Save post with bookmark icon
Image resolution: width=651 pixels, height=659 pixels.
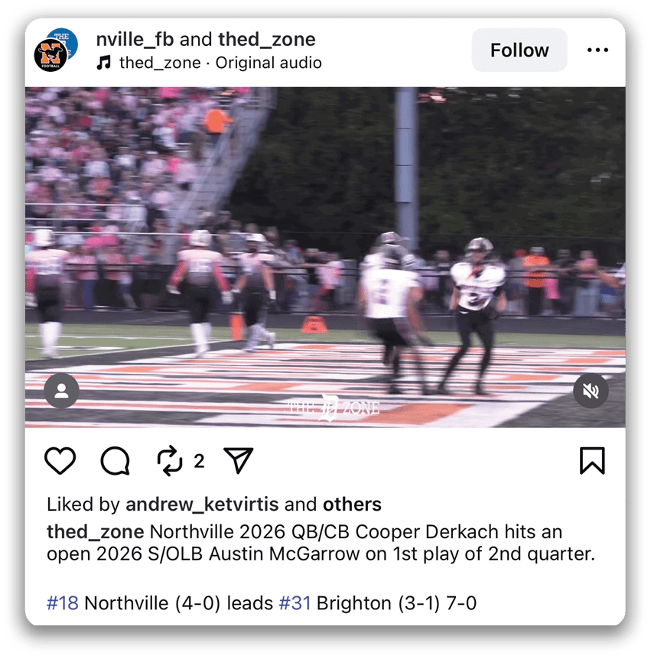click(x=592, y=461)
